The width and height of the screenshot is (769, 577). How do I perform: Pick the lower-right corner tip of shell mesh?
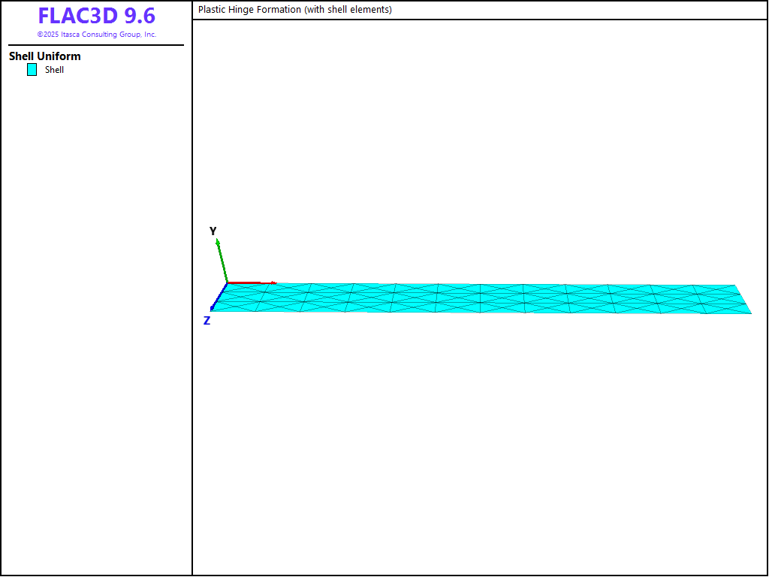click(x=749, y=313)
